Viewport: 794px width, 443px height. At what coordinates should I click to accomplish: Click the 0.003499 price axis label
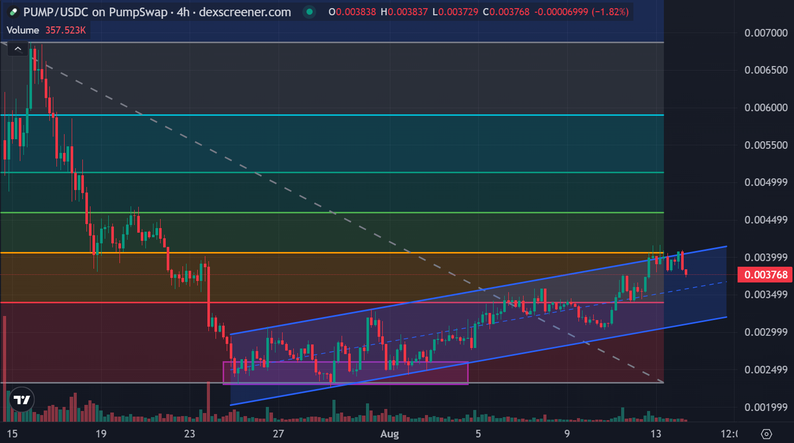click(x=766, y=295)
